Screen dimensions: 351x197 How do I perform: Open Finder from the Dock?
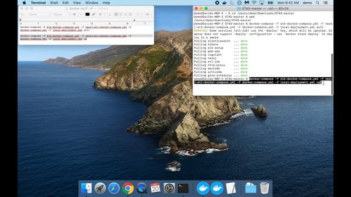click(x=87, y=188)
